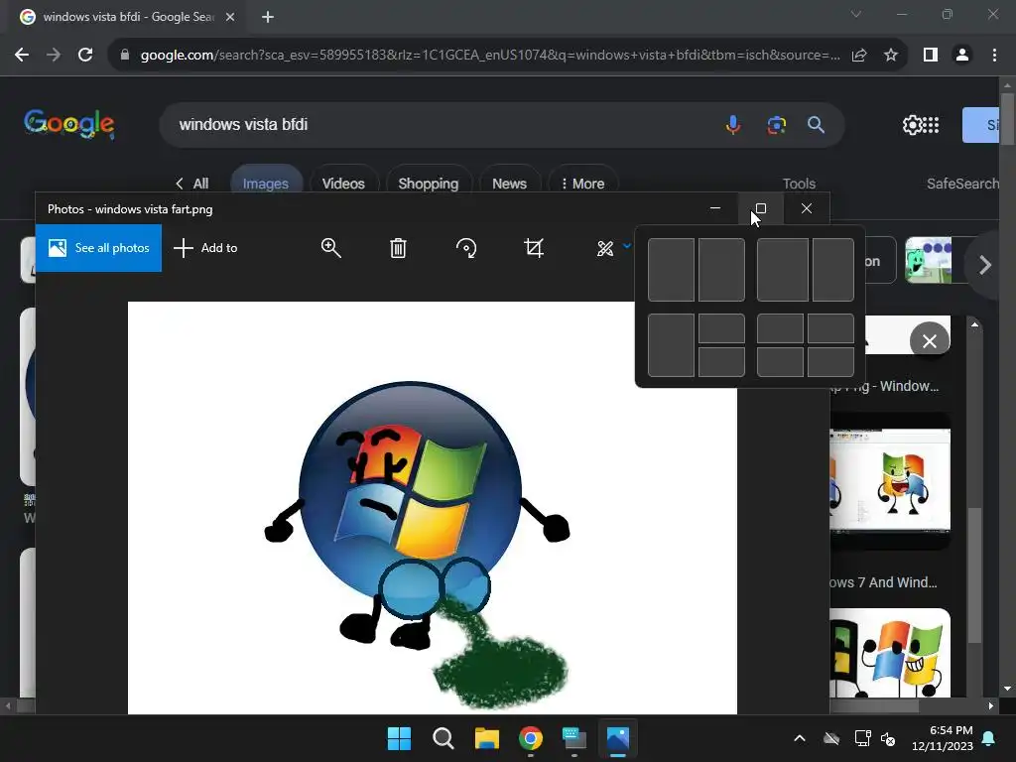This screenshot has height=762, width=1016.
Task: Switch to Shopping search tab
Action: click(x=429, y=184)
